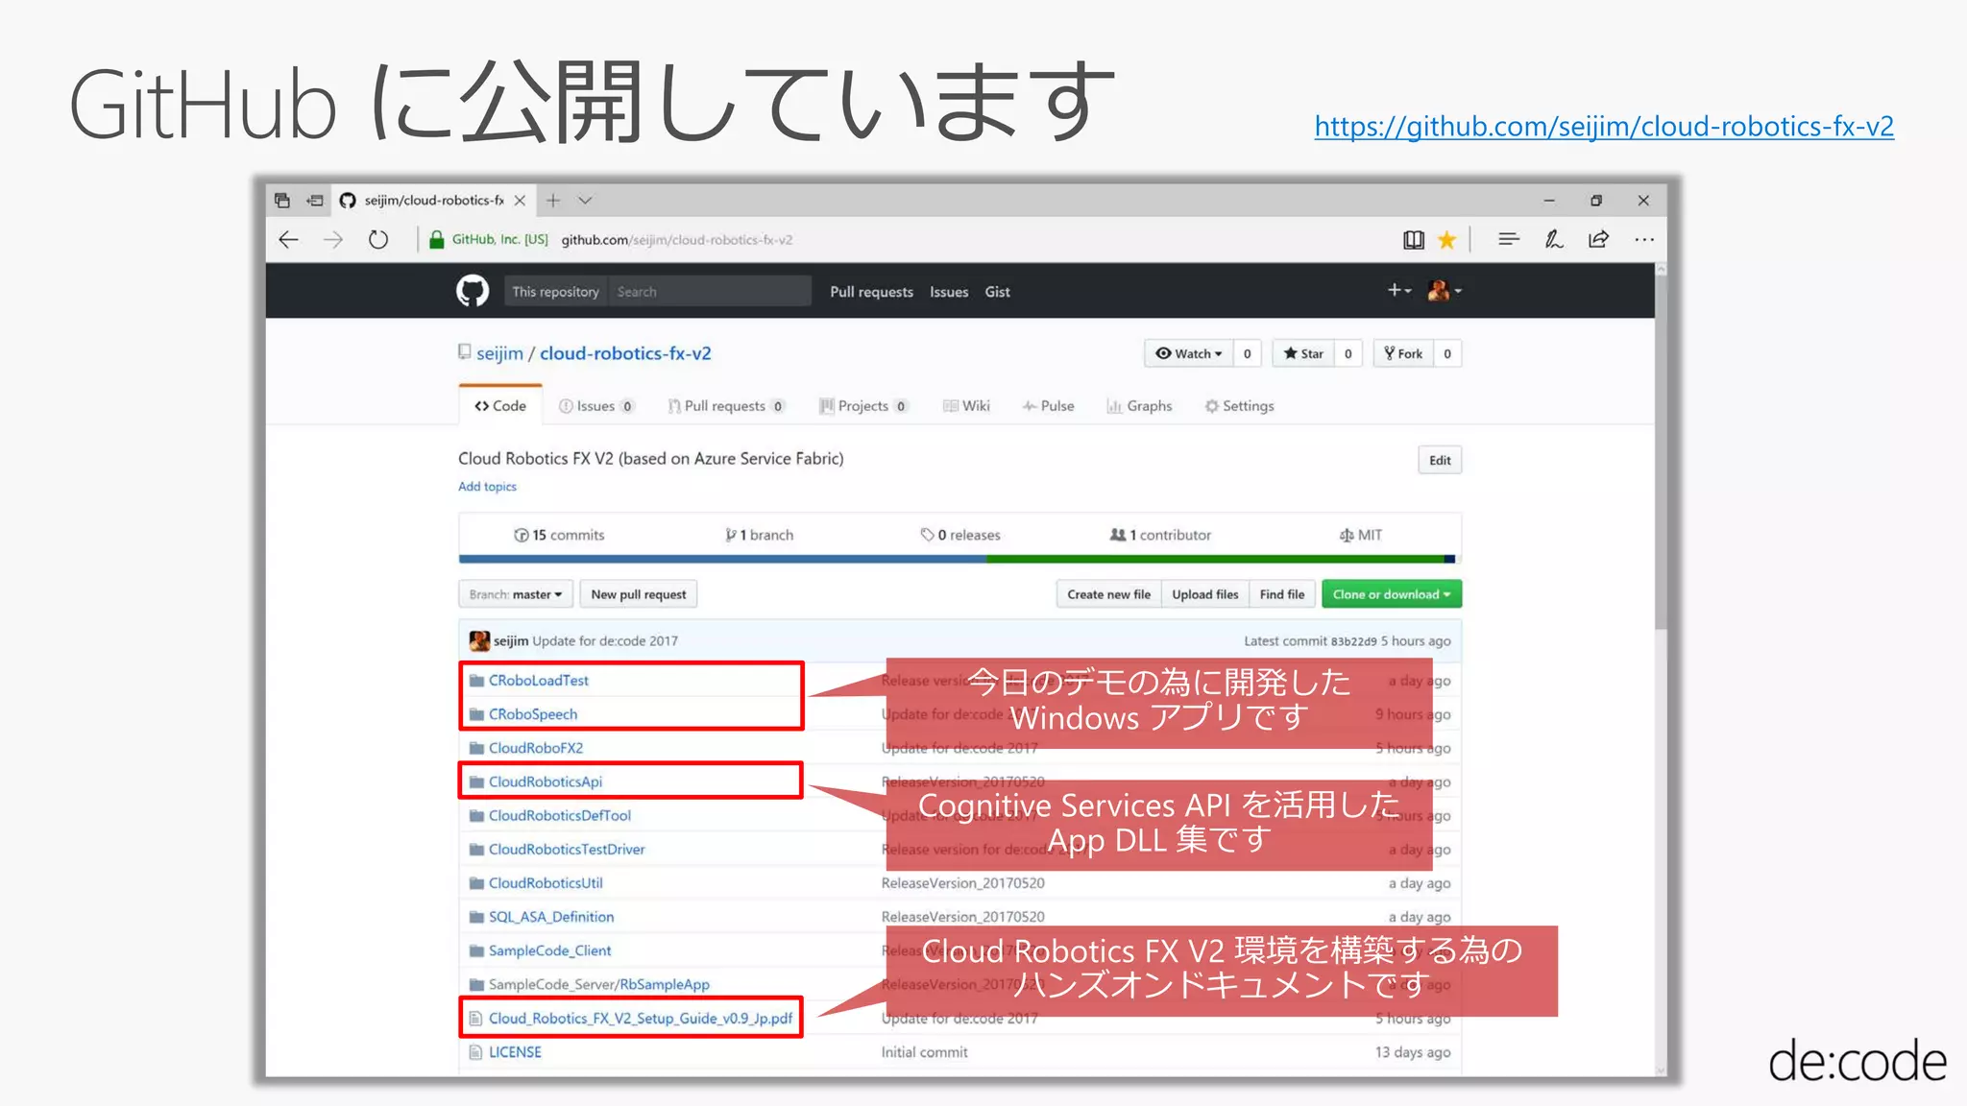Click the Add topics link
The width and height of the screenshot is (1967, 1106).
click(x=487, y=487)
